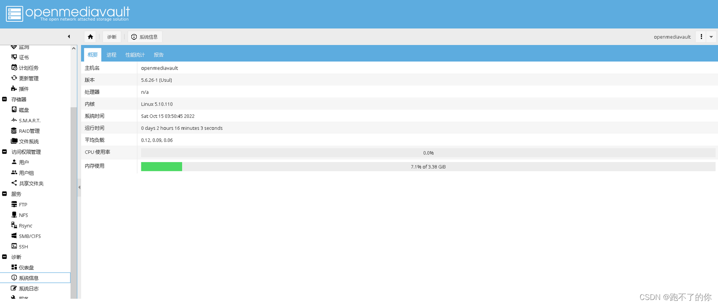This screenshot has height=305, width=718.
Task: Click the version value 5.6.26-1 (Usul)
Action: pos(157,80)
